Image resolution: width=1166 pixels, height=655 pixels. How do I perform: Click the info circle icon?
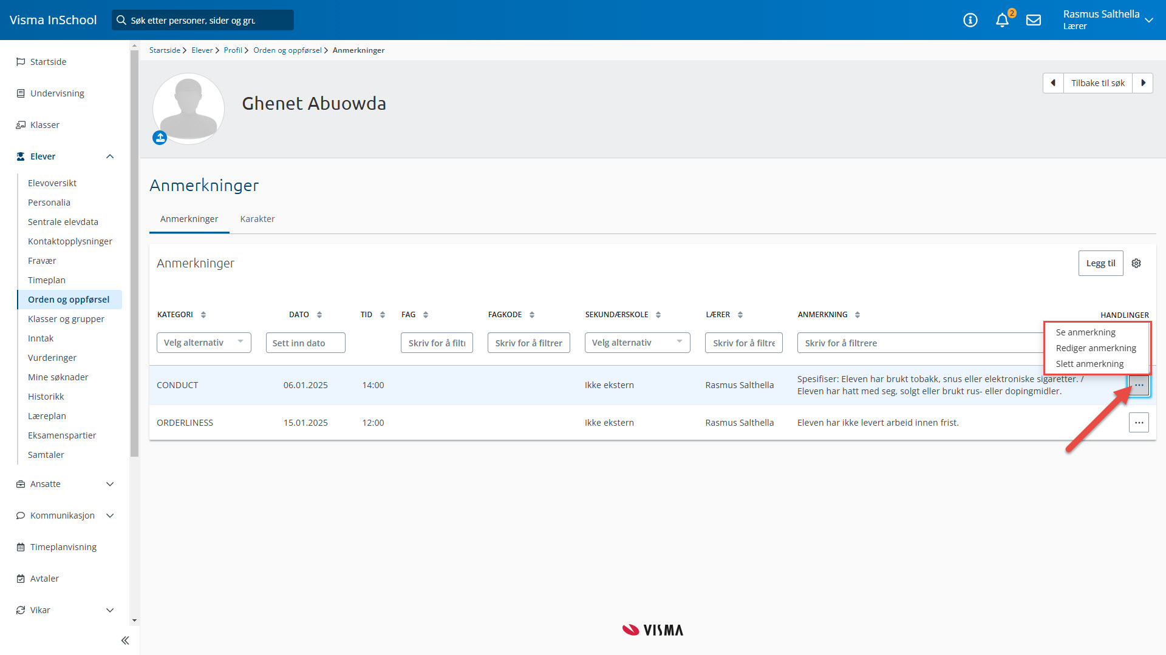pos(970,21)
